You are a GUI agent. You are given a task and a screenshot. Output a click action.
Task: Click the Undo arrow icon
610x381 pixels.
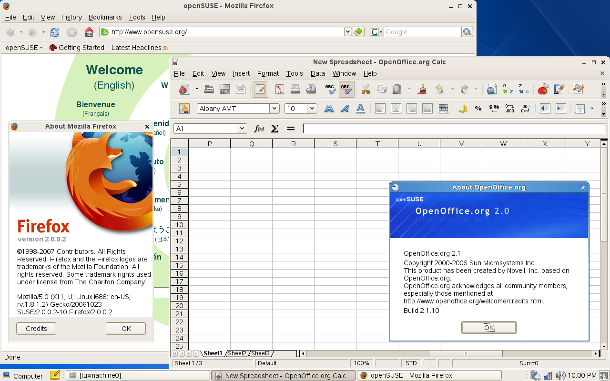click(440, 89)
